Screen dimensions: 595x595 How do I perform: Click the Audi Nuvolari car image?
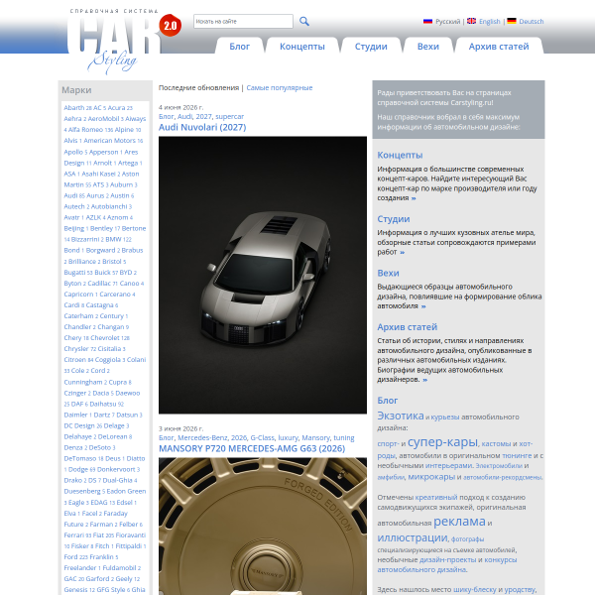click(263, 275)
